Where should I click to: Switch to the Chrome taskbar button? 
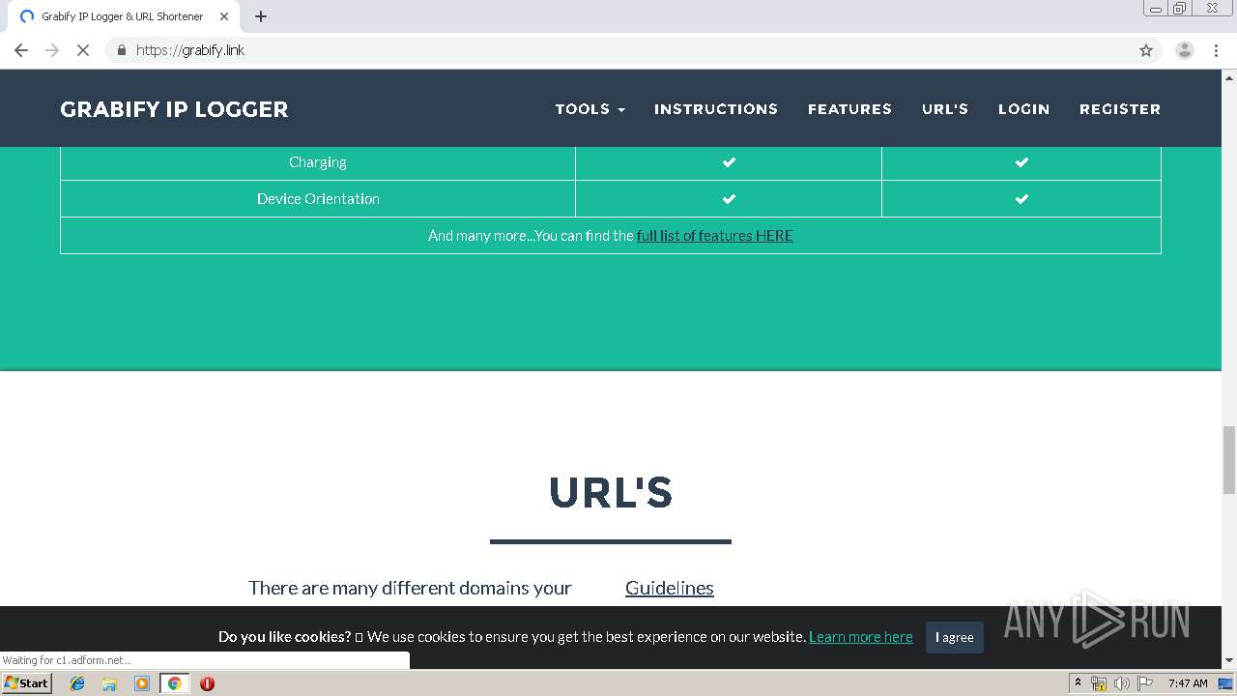tap(174, 683)
